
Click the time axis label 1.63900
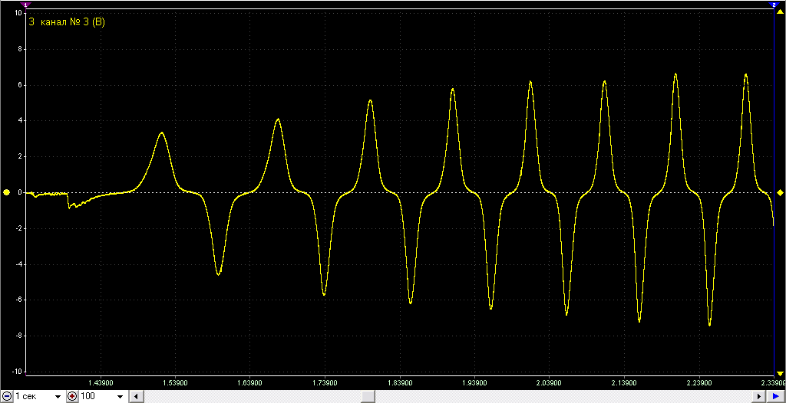pyautogui.click(x=251, y=383)
